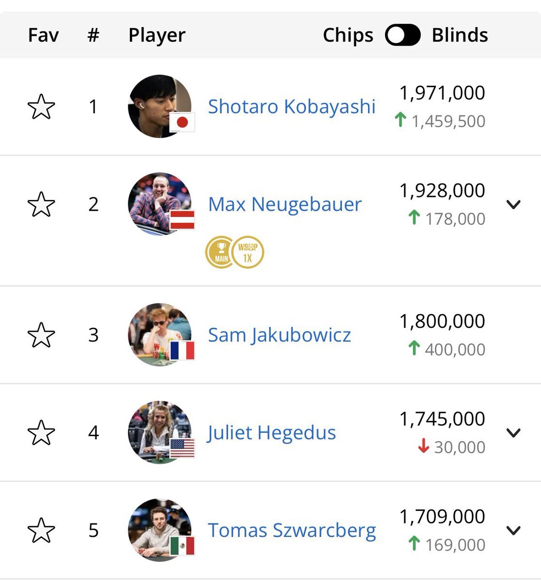Sort by the Player column header

point(157,35)
